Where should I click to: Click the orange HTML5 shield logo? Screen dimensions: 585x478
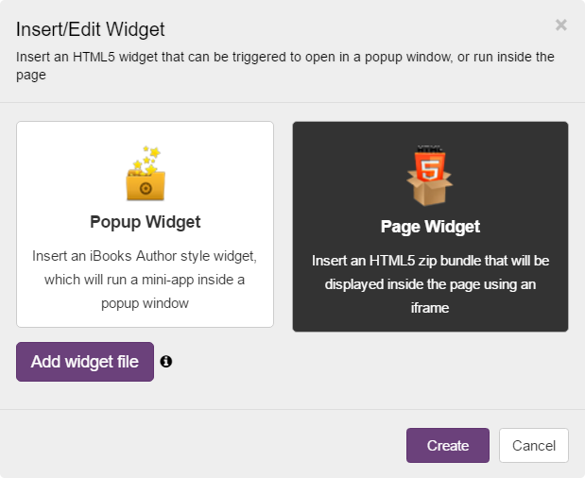(x=430, y=167)
